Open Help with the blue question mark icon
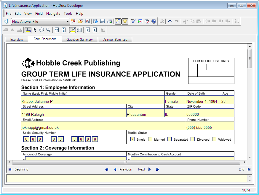This screenshot has width=259, height=195. tap(154, 21)
